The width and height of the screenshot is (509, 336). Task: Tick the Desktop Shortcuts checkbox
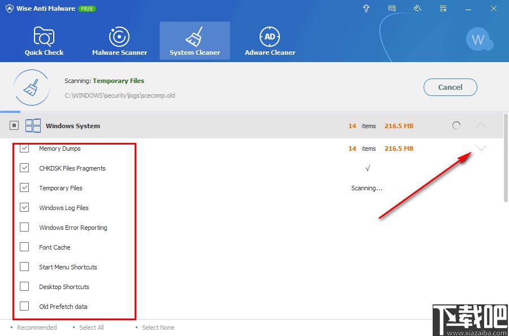(24, 286)
